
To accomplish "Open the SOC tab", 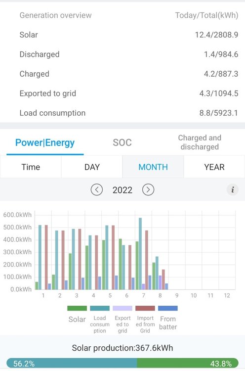I will [122, 142].
